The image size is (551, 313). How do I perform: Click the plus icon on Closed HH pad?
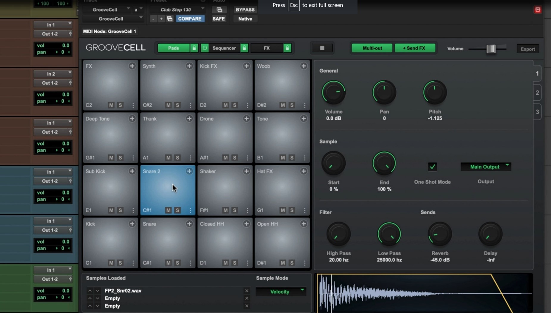pos(246,224)
